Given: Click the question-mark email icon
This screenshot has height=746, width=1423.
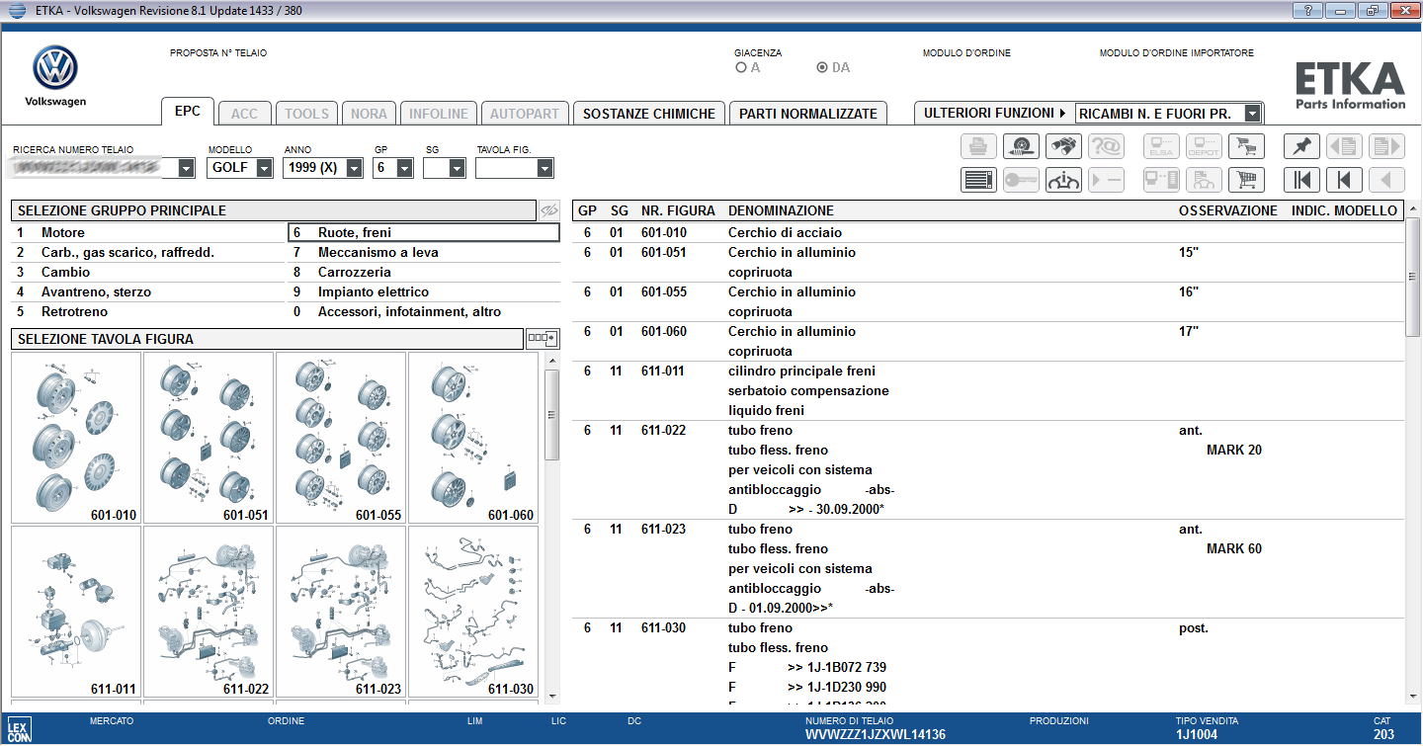Looking at the screenshot, I should click(1106, 146).
